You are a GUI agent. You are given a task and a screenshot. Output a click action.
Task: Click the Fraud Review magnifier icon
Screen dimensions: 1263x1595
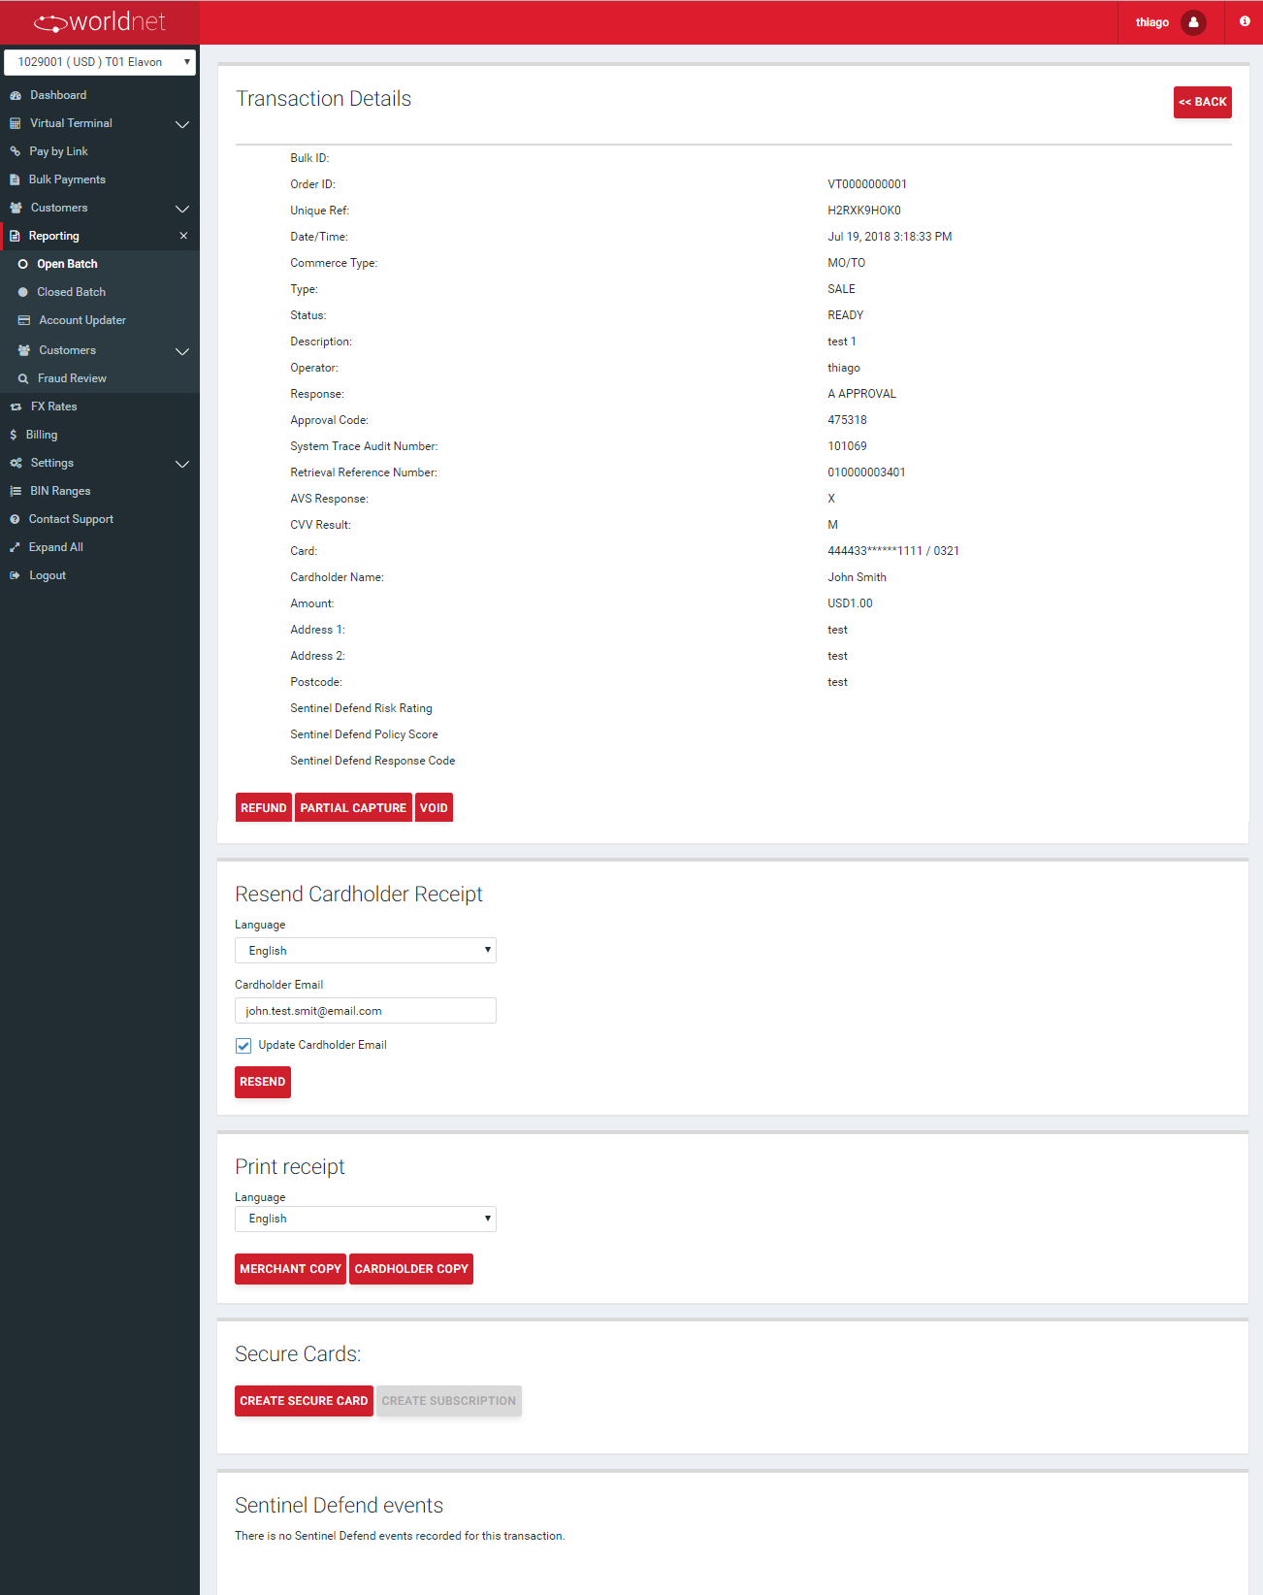pos(23,378)
